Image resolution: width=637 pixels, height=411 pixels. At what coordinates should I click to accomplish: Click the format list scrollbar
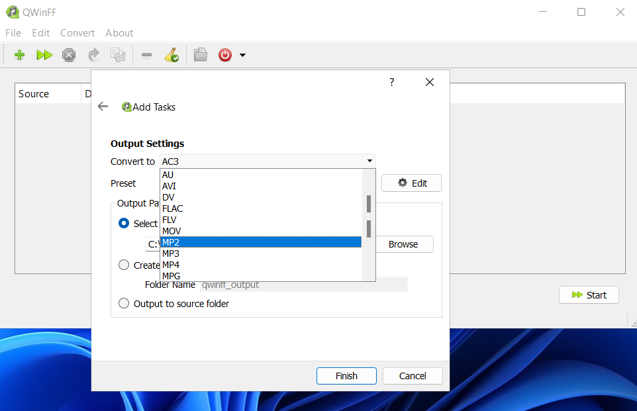click(368, 225)
